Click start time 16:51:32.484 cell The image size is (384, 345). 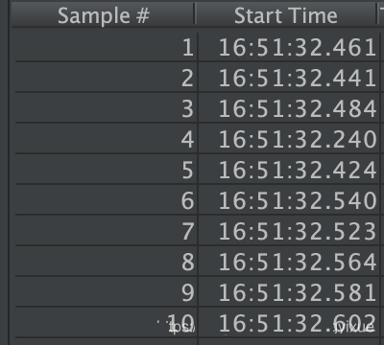click(x=289, y=108)
